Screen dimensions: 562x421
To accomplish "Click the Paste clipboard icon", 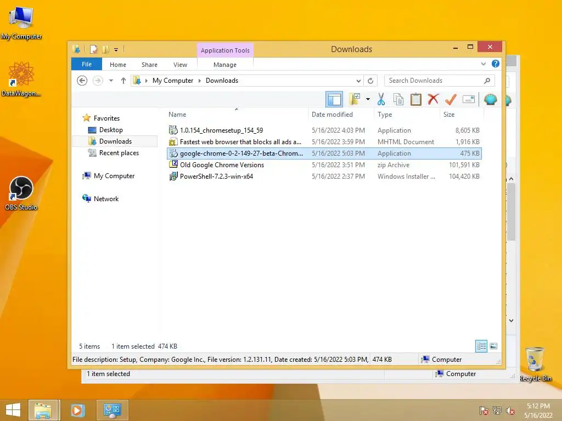I will point(416,99).
